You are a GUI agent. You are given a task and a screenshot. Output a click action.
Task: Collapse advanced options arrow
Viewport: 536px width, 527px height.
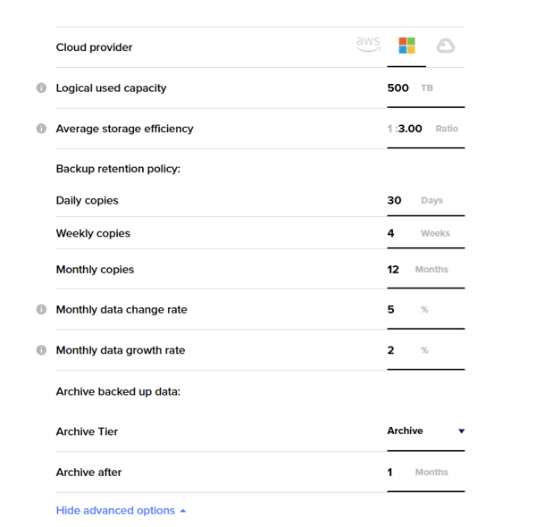click(183, 511)
